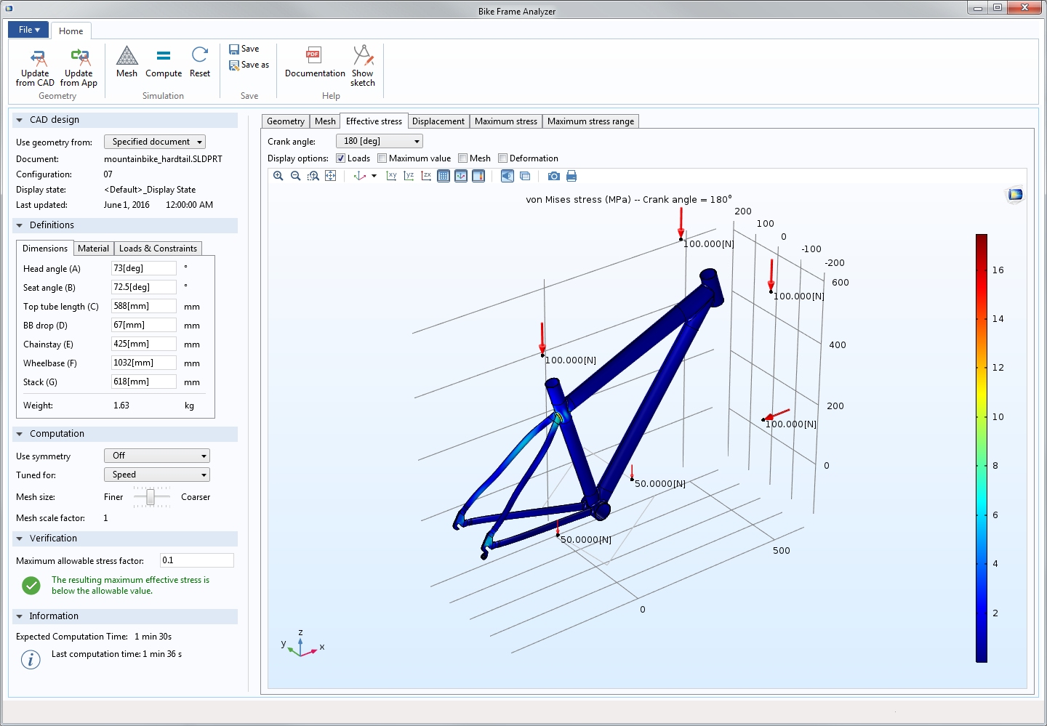Click the Zoom In magnifier icon
Image resolution: width=1047 pixels, height=726 pixels.
(278, 176)
